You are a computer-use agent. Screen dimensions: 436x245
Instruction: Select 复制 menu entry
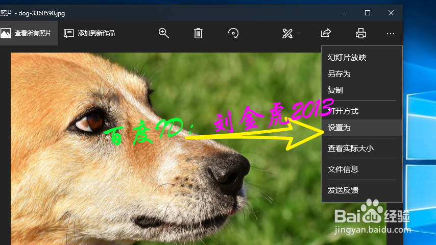coord(362,90)
